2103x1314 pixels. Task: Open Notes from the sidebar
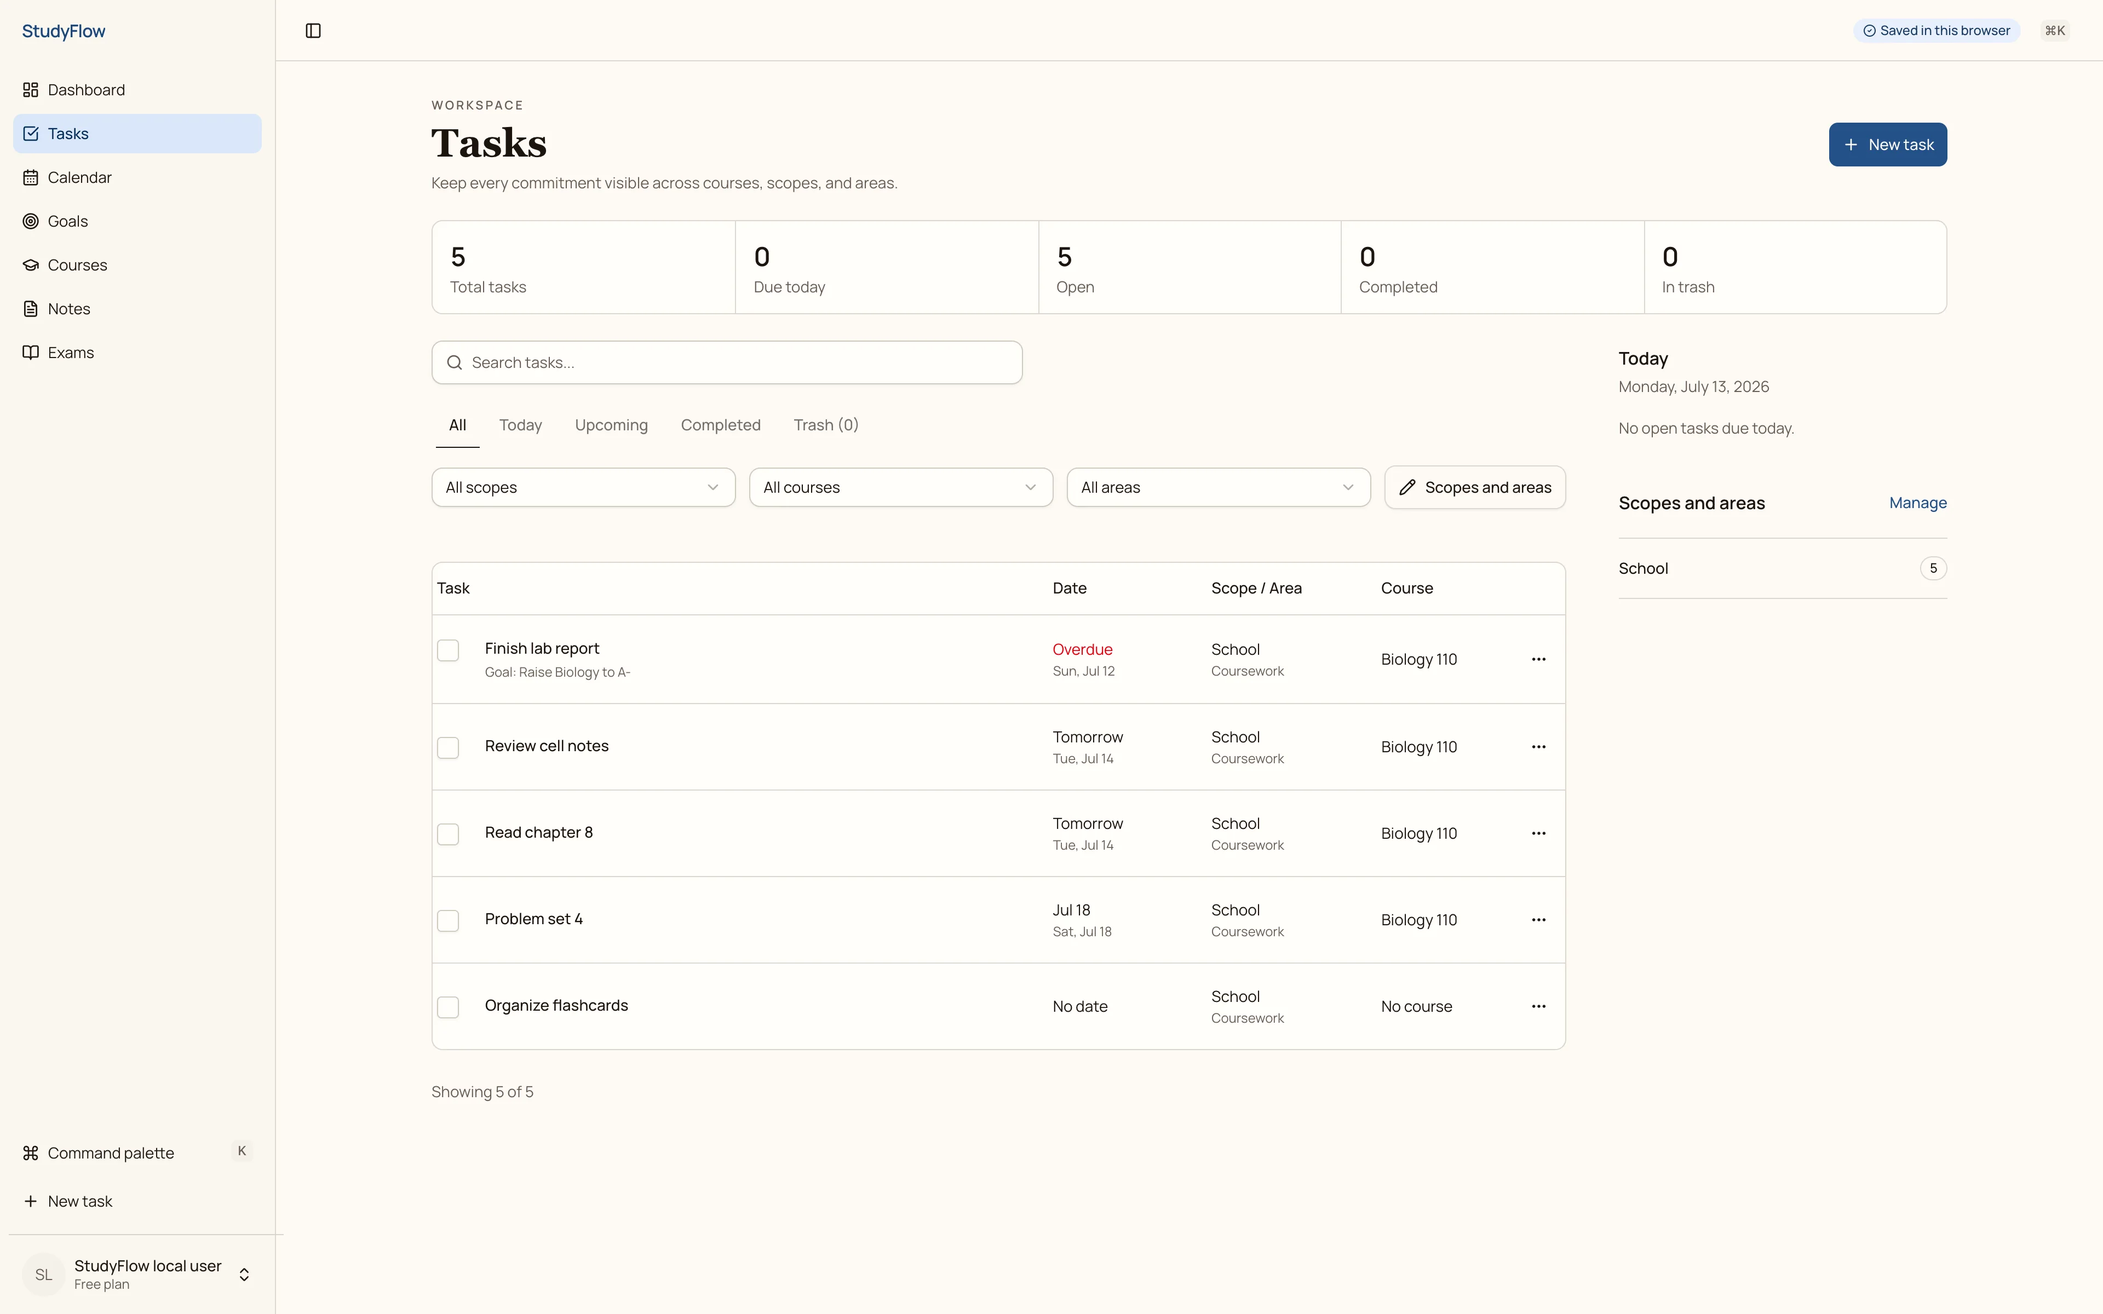pos(137,308)
